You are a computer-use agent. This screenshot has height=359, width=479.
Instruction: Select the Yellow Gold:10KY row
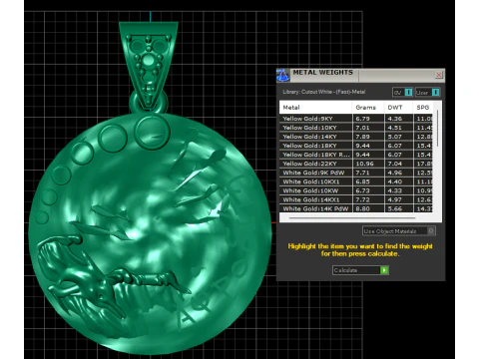(356, 128)
